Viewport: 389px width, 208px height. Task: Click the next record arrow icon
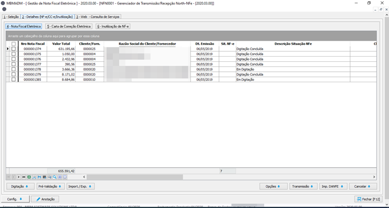coord(18,177)
